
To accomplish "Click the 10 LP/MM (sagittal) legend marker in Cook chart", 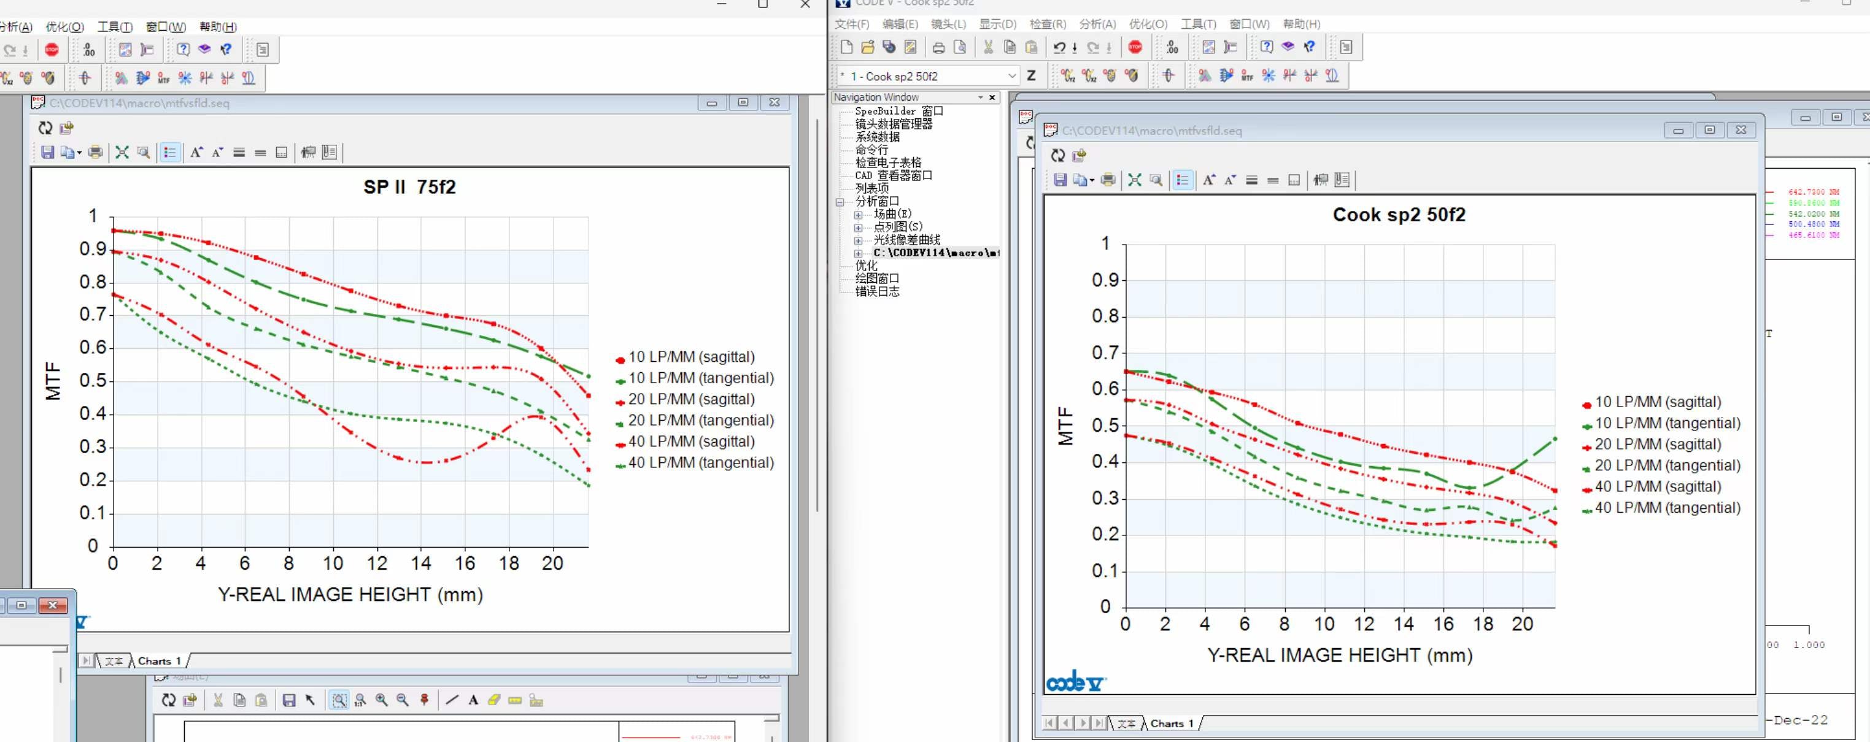I will click(1587, 404).
